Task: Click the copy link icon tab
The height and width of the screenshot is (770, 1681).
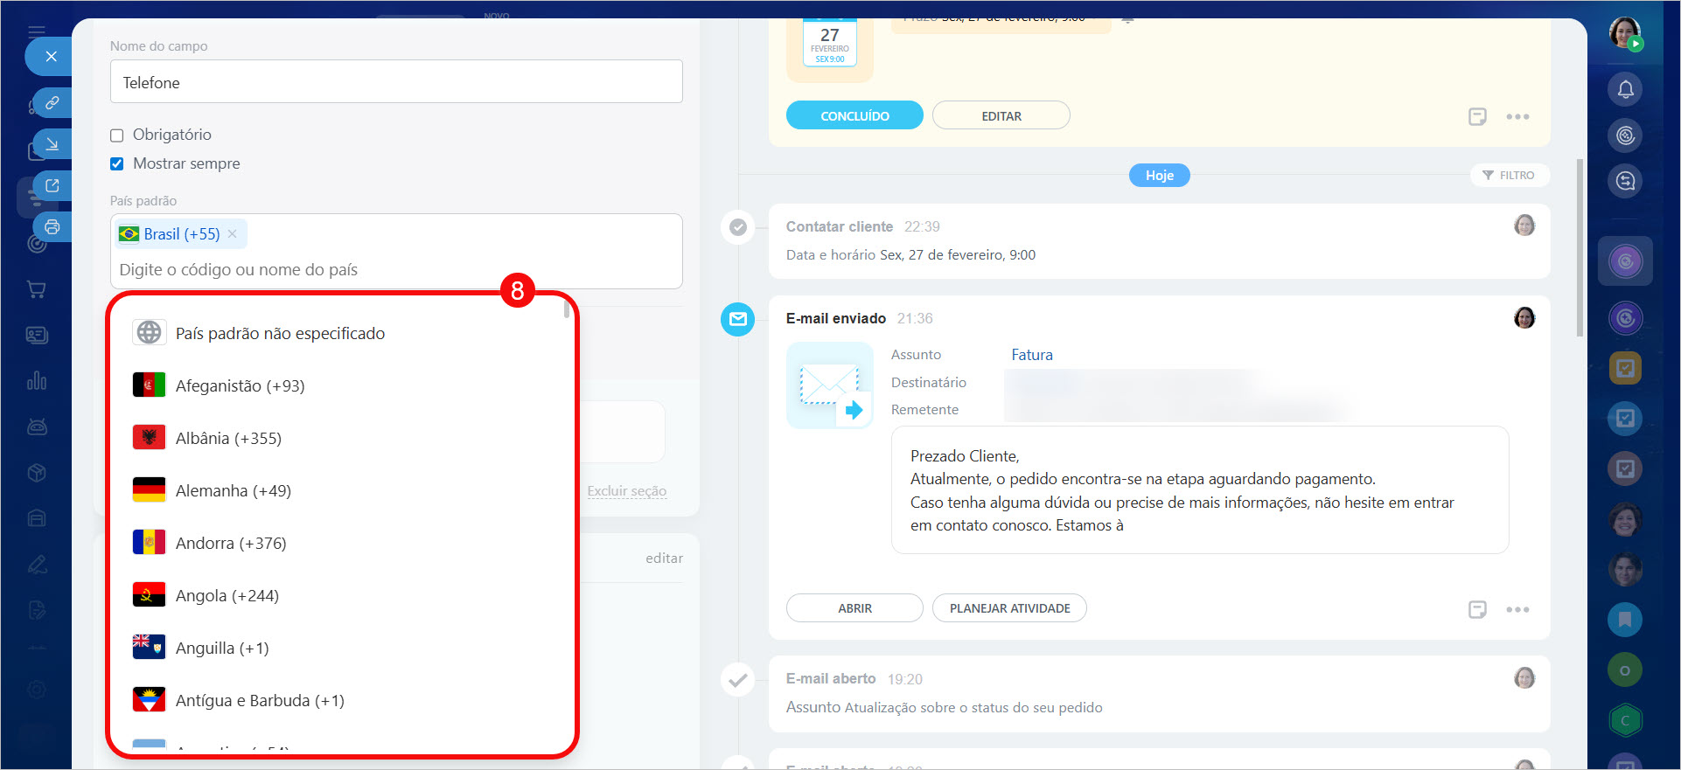Action: (52, 103)
